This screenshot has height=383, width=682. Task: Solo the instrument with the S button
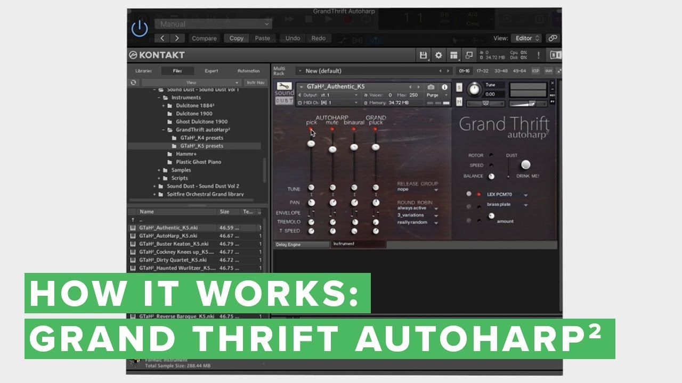pos(459,88)
